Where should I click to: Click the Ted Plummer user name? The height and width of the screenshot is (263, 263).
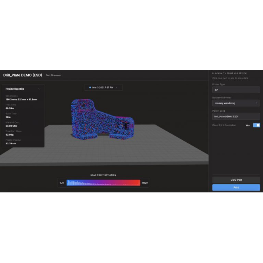[53, 75]
